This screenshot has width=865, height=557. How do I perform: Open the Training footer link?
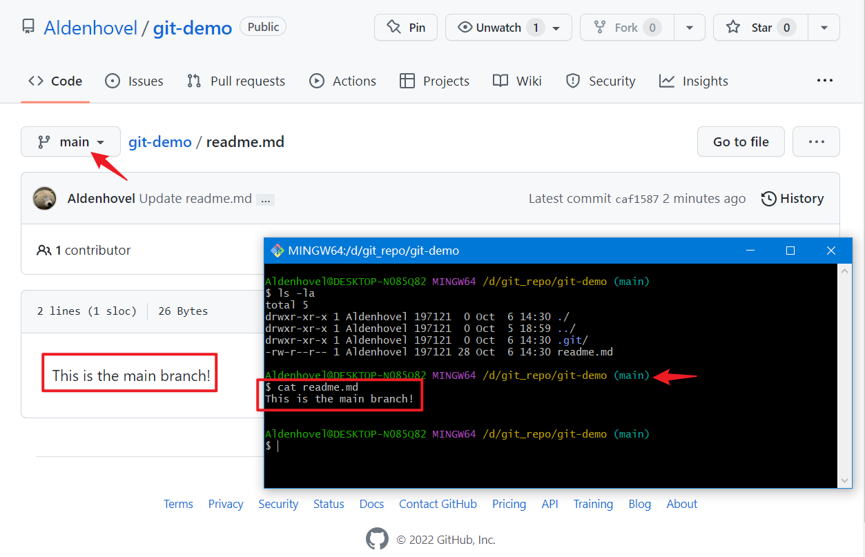(x=593, y=504)
